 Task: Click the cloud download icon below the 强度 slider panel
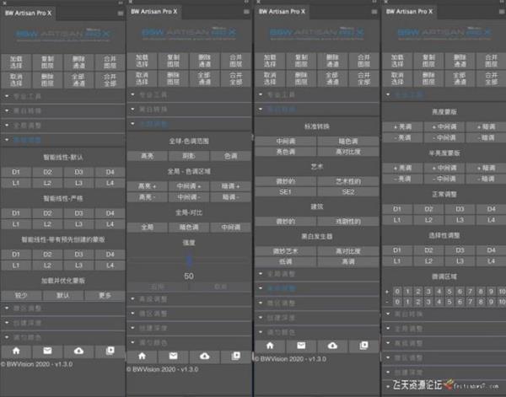(205, 356)
